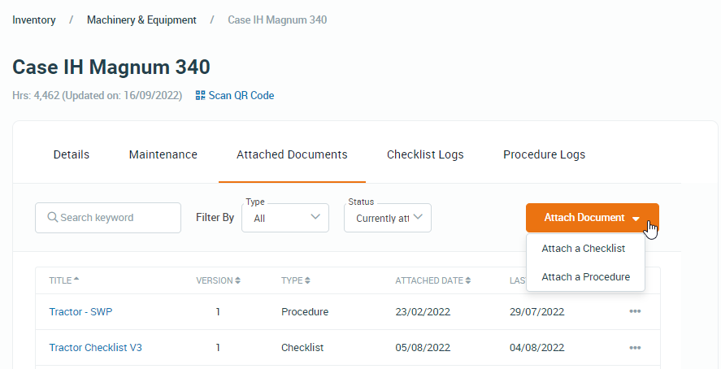Viewport: 721px width, 369px height.
Task: Sort by Title column arrow
Action: coord(76,280)
